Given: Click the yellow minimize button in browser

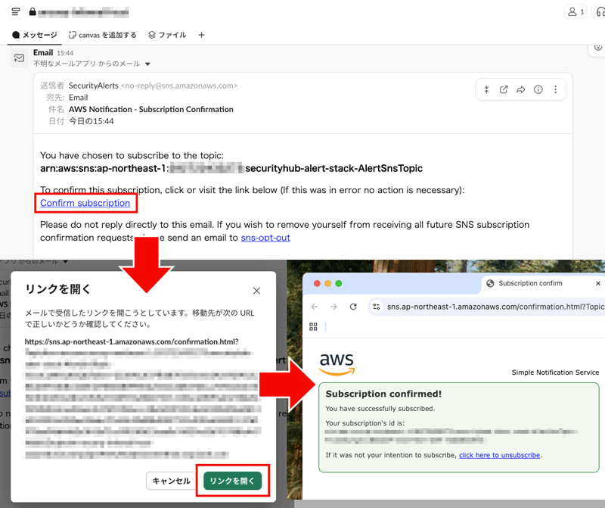Looking at the screenshot, I should [x=328, y=284].
